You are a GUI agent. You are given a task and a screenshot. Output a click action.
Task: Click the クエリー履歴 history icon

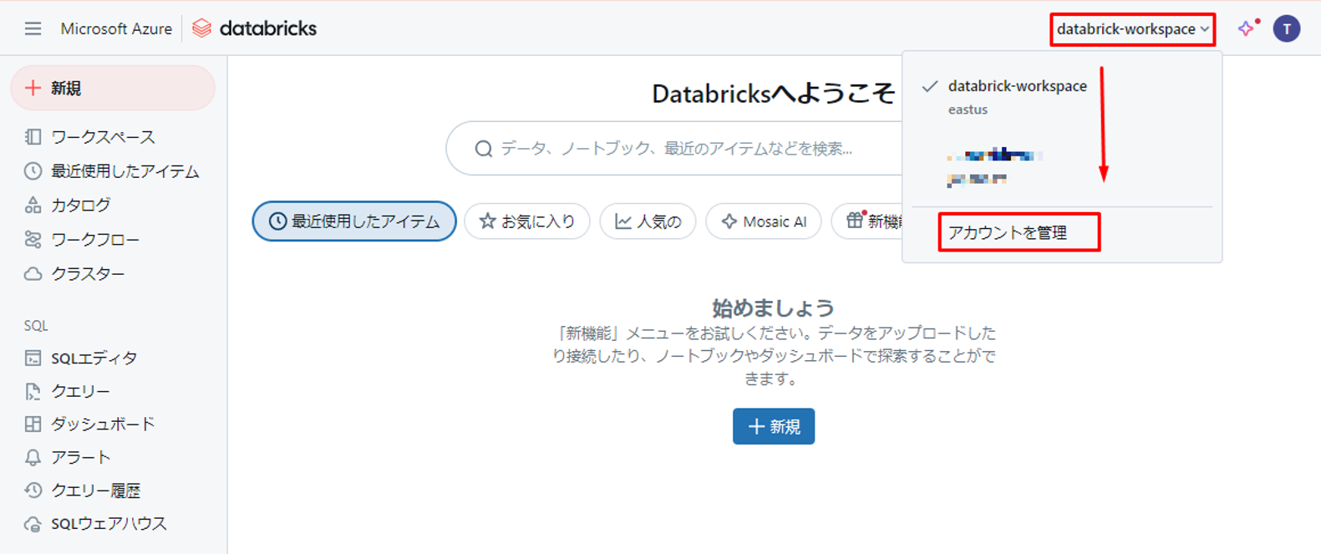(33, 490)
